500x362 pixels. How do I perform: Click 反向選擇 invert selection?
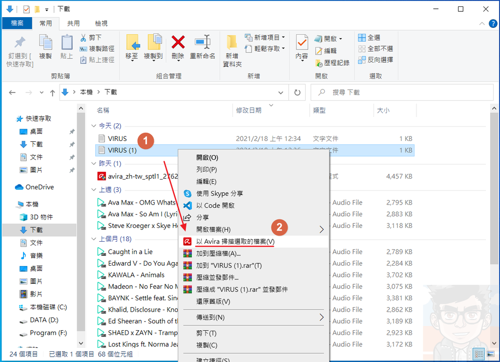point(375,60)
